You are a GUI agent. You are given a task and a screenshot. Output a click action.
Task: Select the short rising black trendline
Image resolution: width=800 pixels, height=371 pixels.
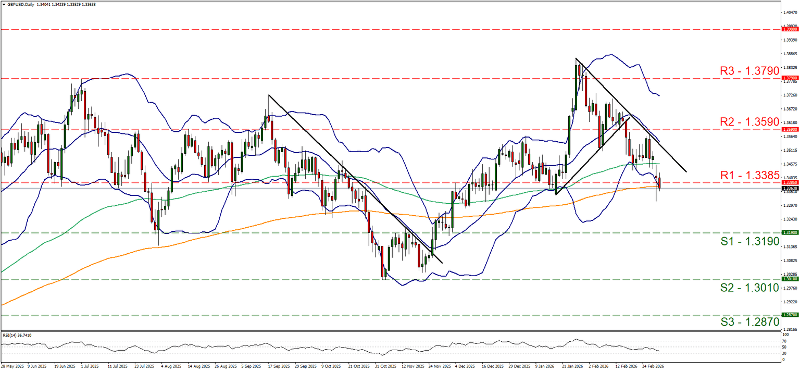[x=594, y=156]
